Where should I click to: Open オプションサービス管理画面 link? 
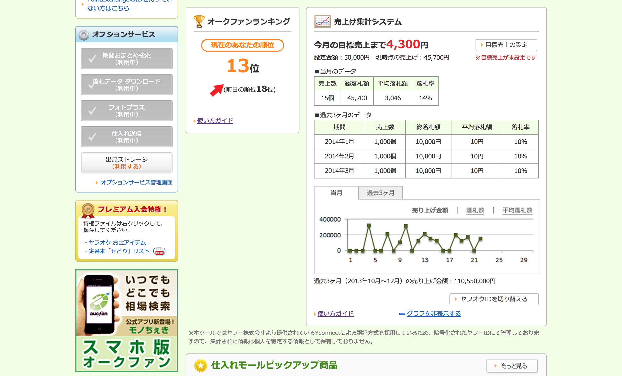(136, 182)
